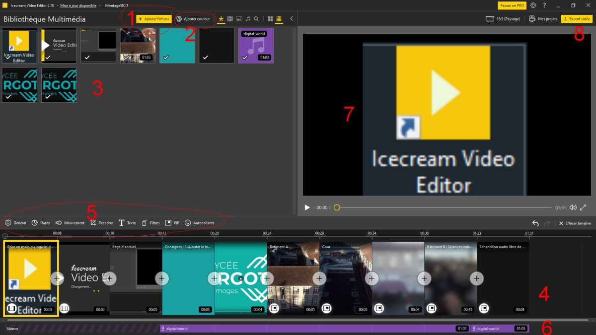Select the Page d'accueil clip on timeline
This screenshot has width=596, height=335.
point(136,278)
